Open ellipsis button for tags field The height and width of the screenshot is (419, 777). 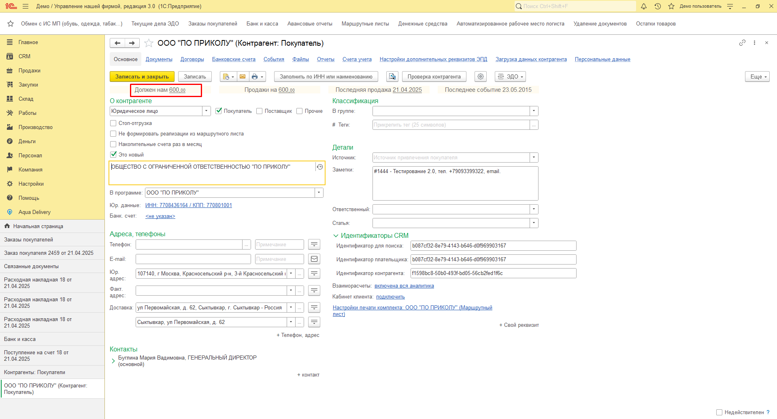click(534, 125)
